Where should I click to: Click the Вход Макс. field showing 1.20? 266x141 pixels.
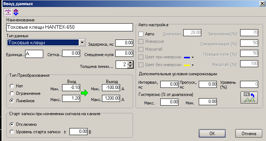click(x=71, y=98)
